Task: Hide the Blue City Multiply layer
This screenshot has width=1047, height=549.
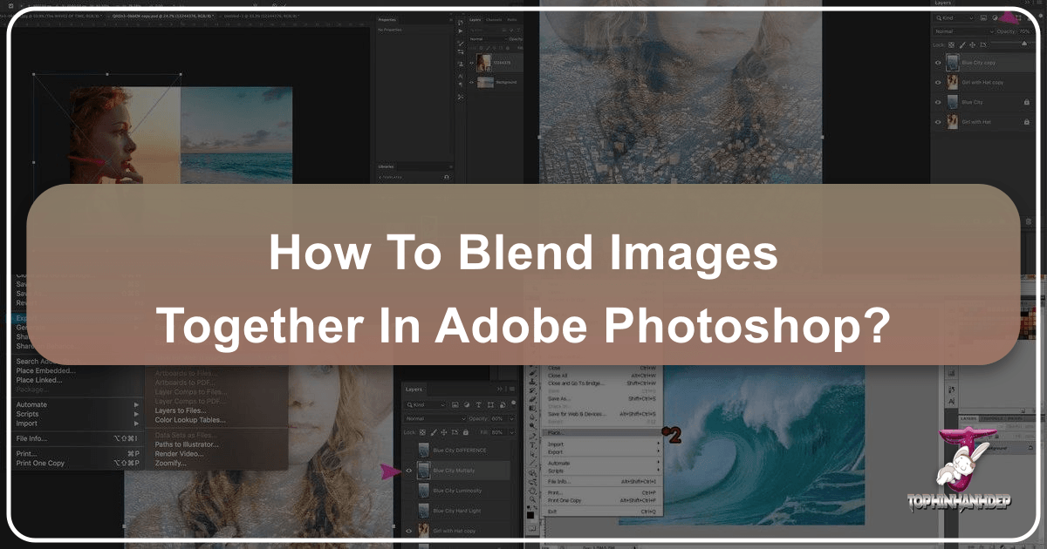Action: pos(408,471)
